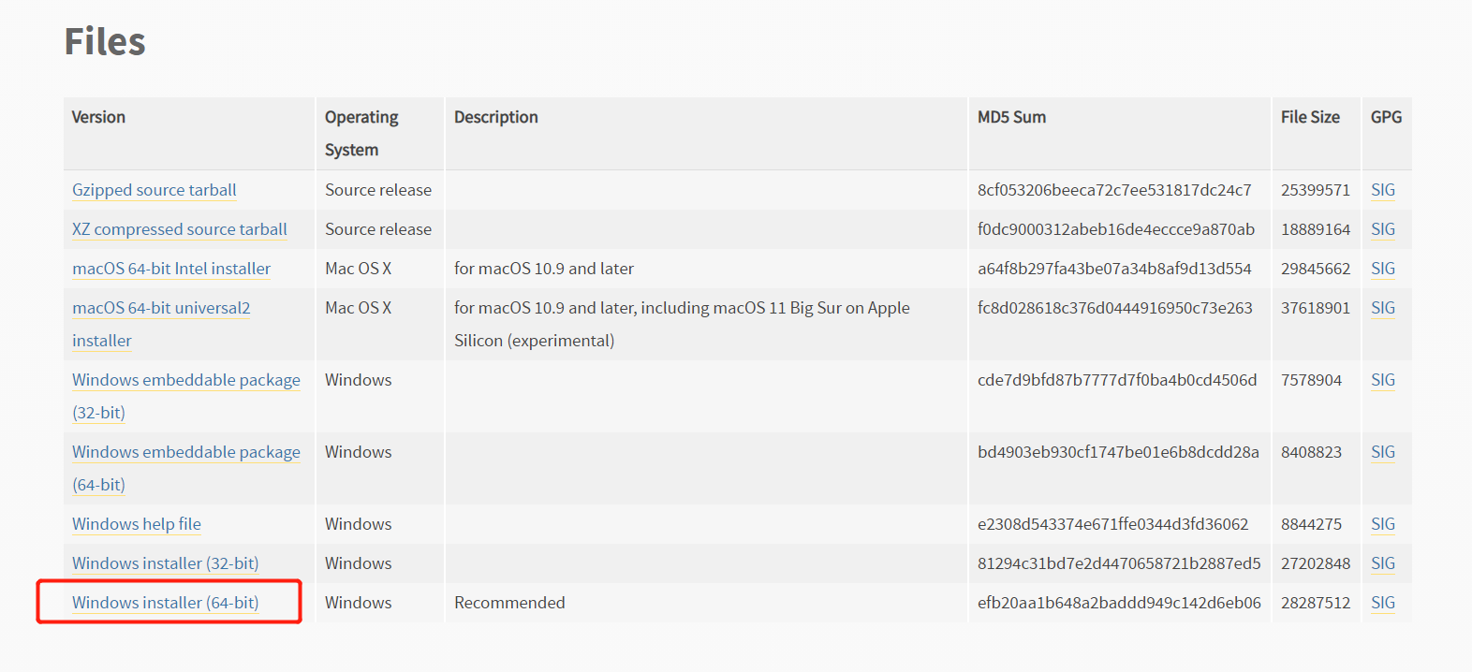This screenshot has width=1472, height=672.
Task: Open the Gzipped source tarball link
Action: click(155, 190)
